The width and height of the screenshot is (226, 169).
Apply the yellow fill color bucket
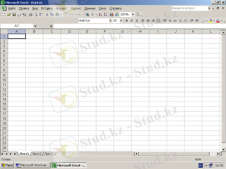tap(210, 21)
